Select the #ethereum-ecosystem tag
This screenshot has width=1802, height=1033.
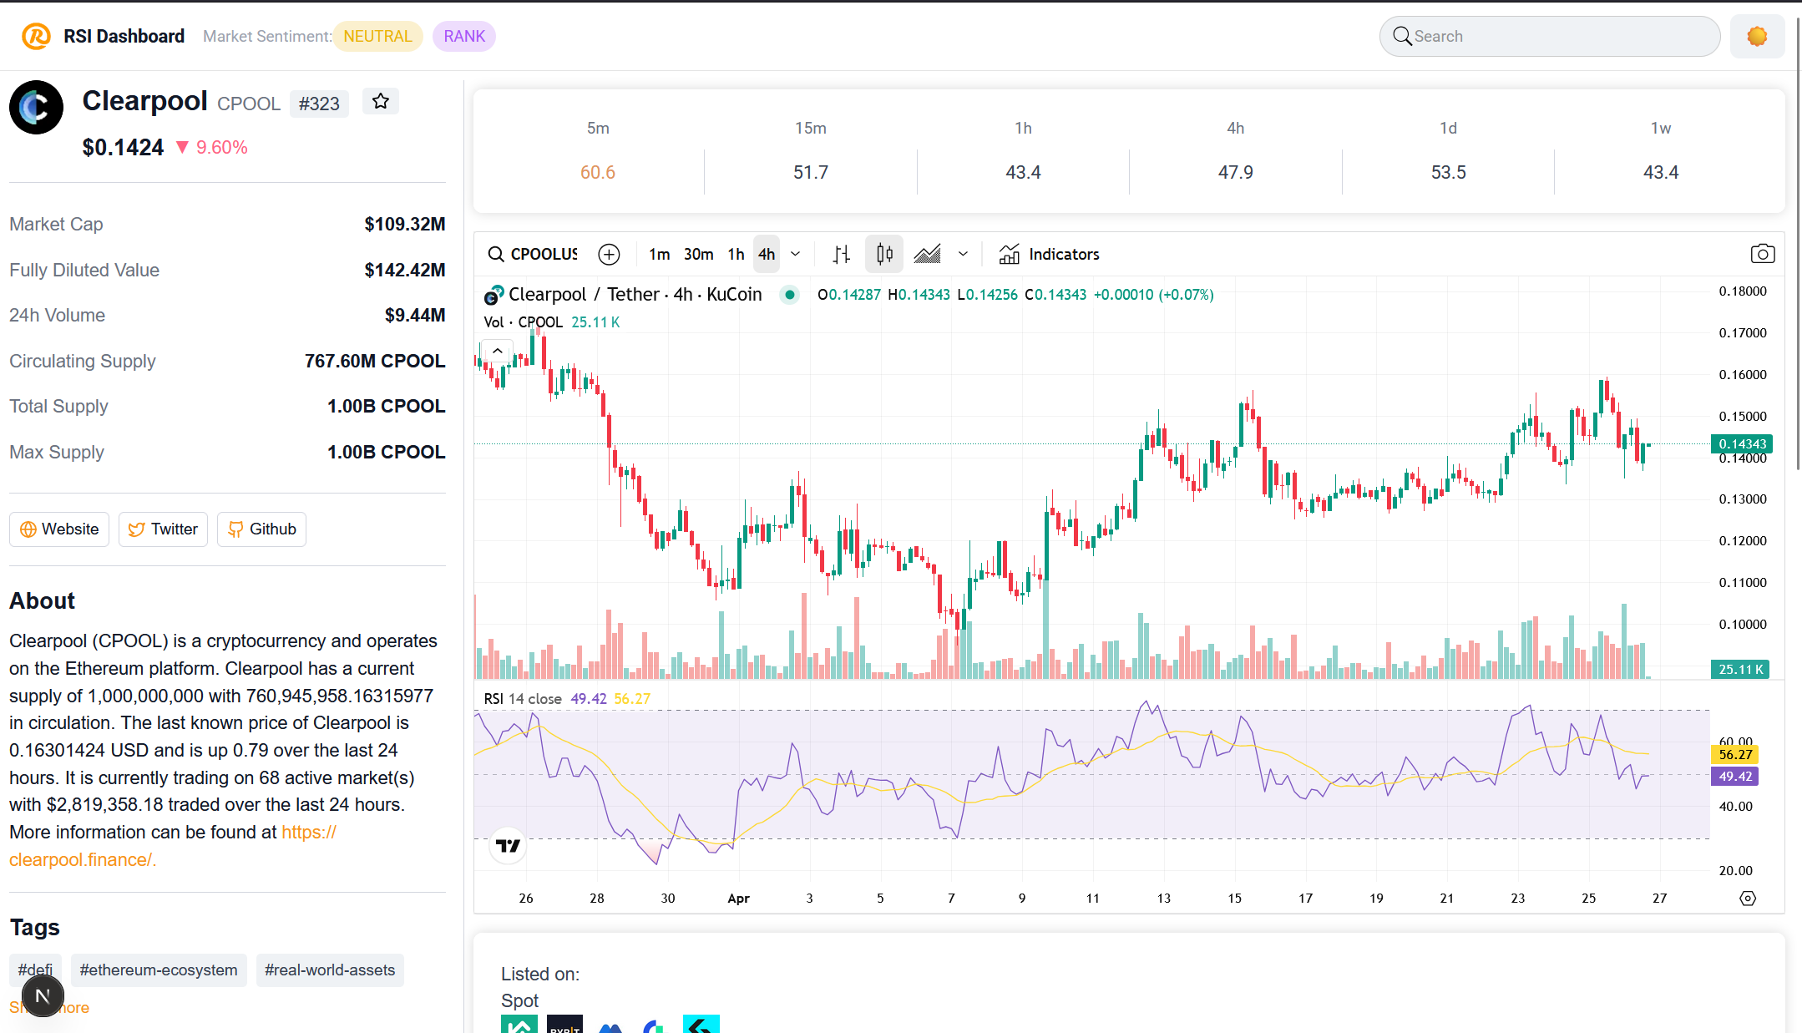pos(159,970)
